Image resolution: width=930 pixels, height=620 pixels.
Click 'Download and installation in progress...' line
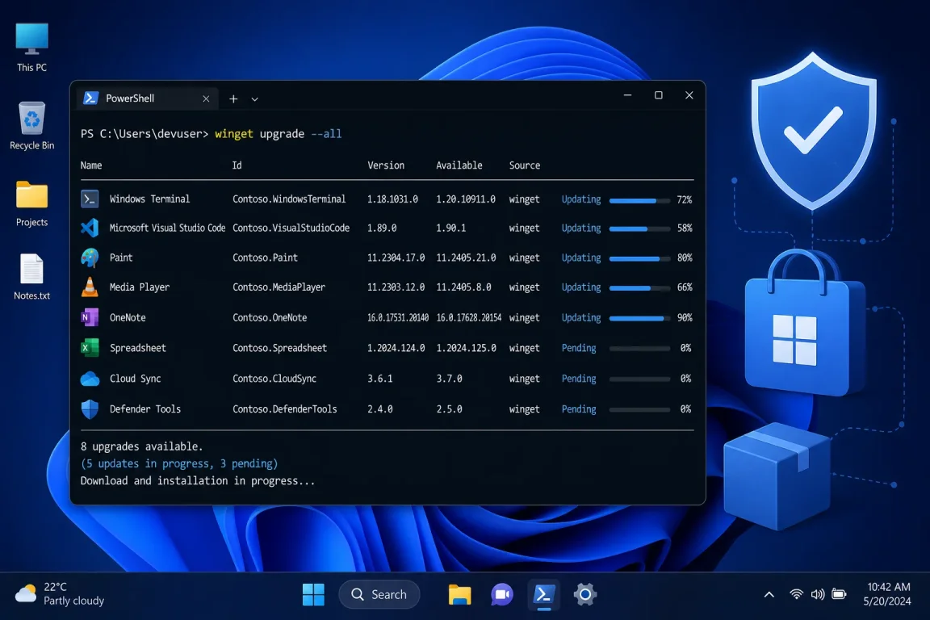click(198, 480)
